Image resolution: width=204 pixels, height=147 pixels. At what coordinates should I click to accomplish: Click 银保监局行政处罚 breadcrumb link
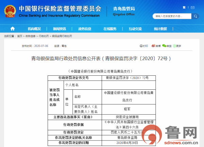click(62, 36)
